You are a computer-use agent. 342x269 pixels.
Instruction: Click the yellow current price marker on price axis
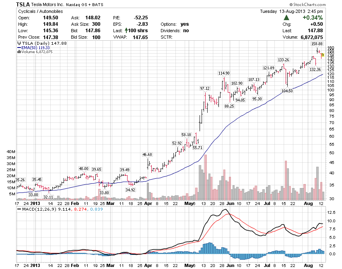[x=323, y=55]
